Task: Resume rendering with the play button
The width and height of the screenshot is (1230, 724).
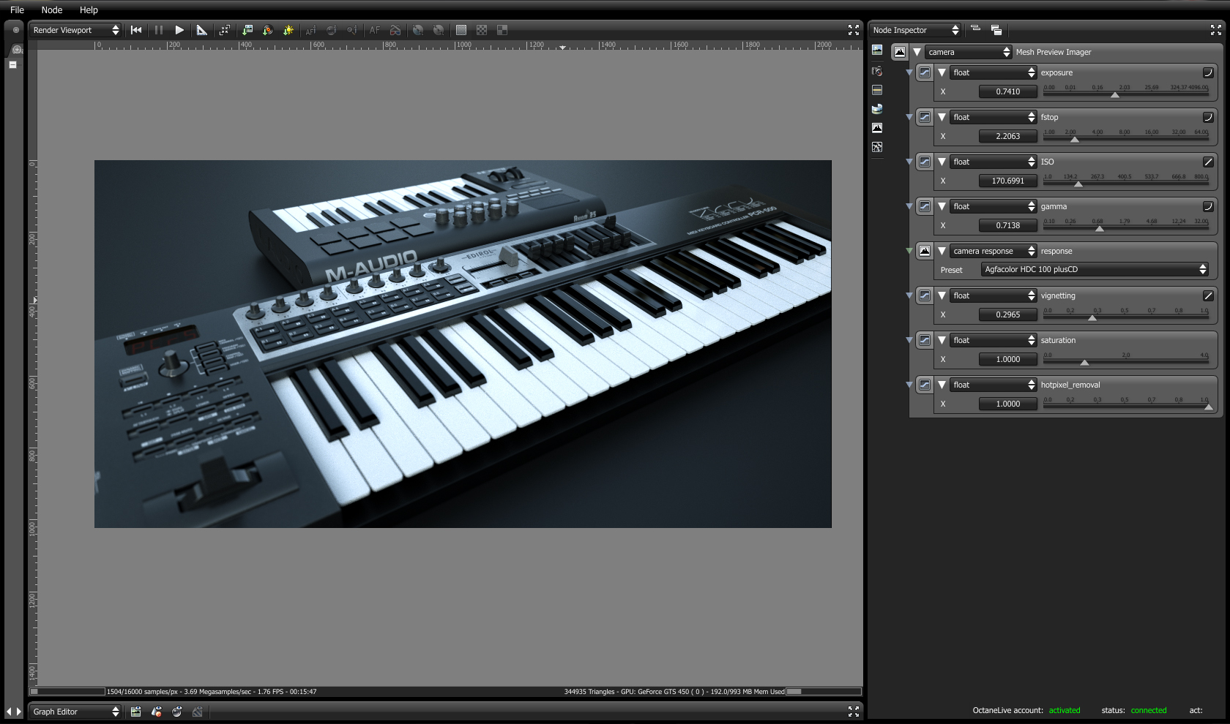Action: click(179, 30)
